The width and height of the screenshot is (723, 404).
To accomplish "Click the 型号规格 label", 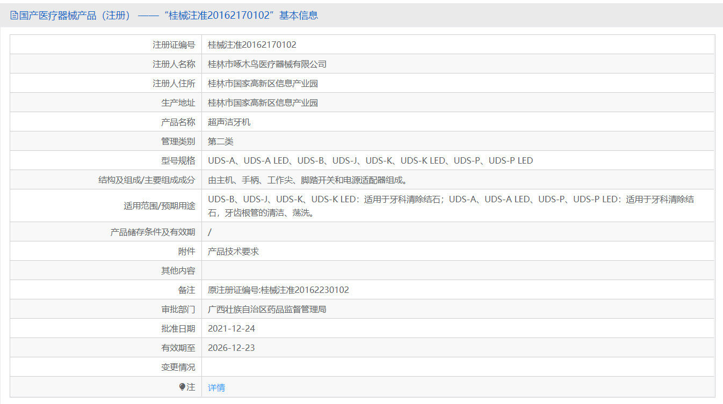I will coord(178,161).
